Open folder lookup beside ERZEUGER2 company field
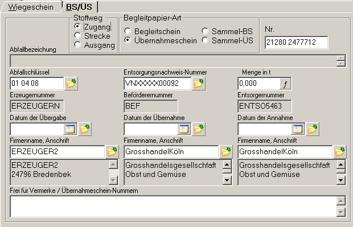The image size is (353, 227). [112, 152]
